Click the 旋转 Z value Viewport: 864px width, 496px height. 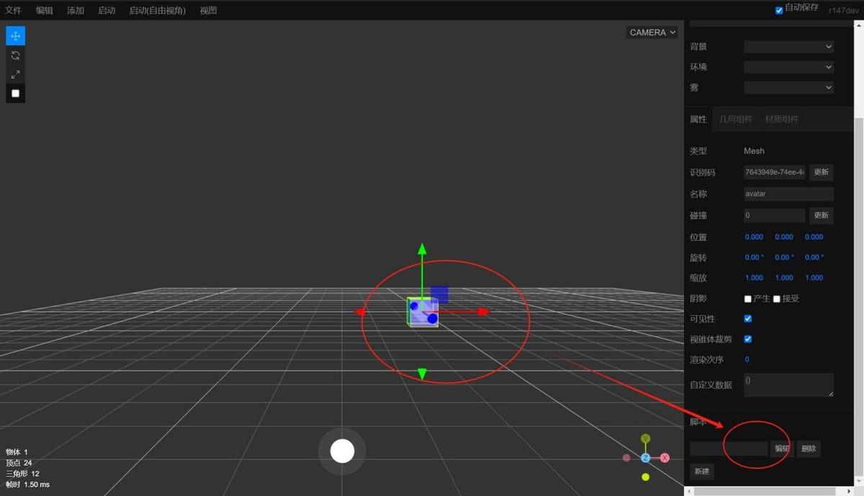(x=814, y=257)
